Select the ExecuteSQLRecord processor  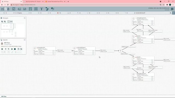coord(84,51)
